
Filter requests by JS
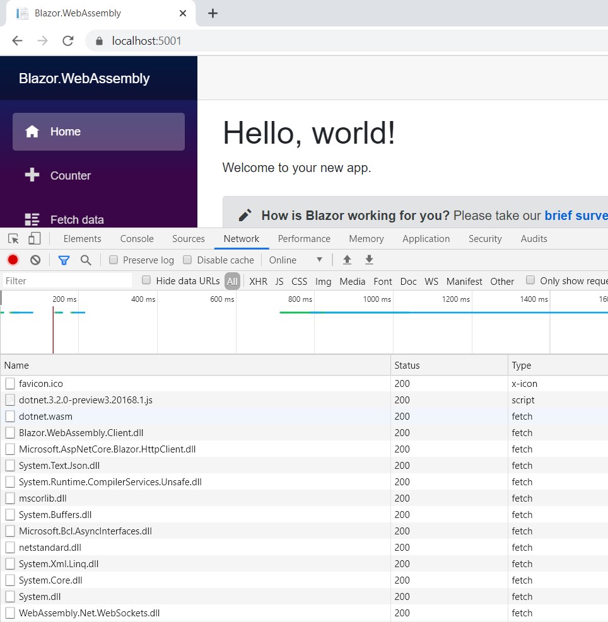point(279,281)
